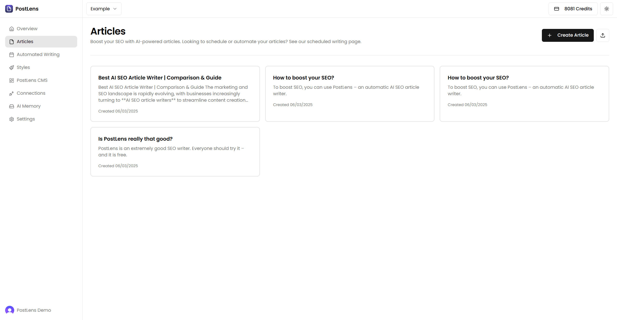This screenshot has height=320, width=617.
Task: Select Articles in sidebar
Action: click(41, 42)
